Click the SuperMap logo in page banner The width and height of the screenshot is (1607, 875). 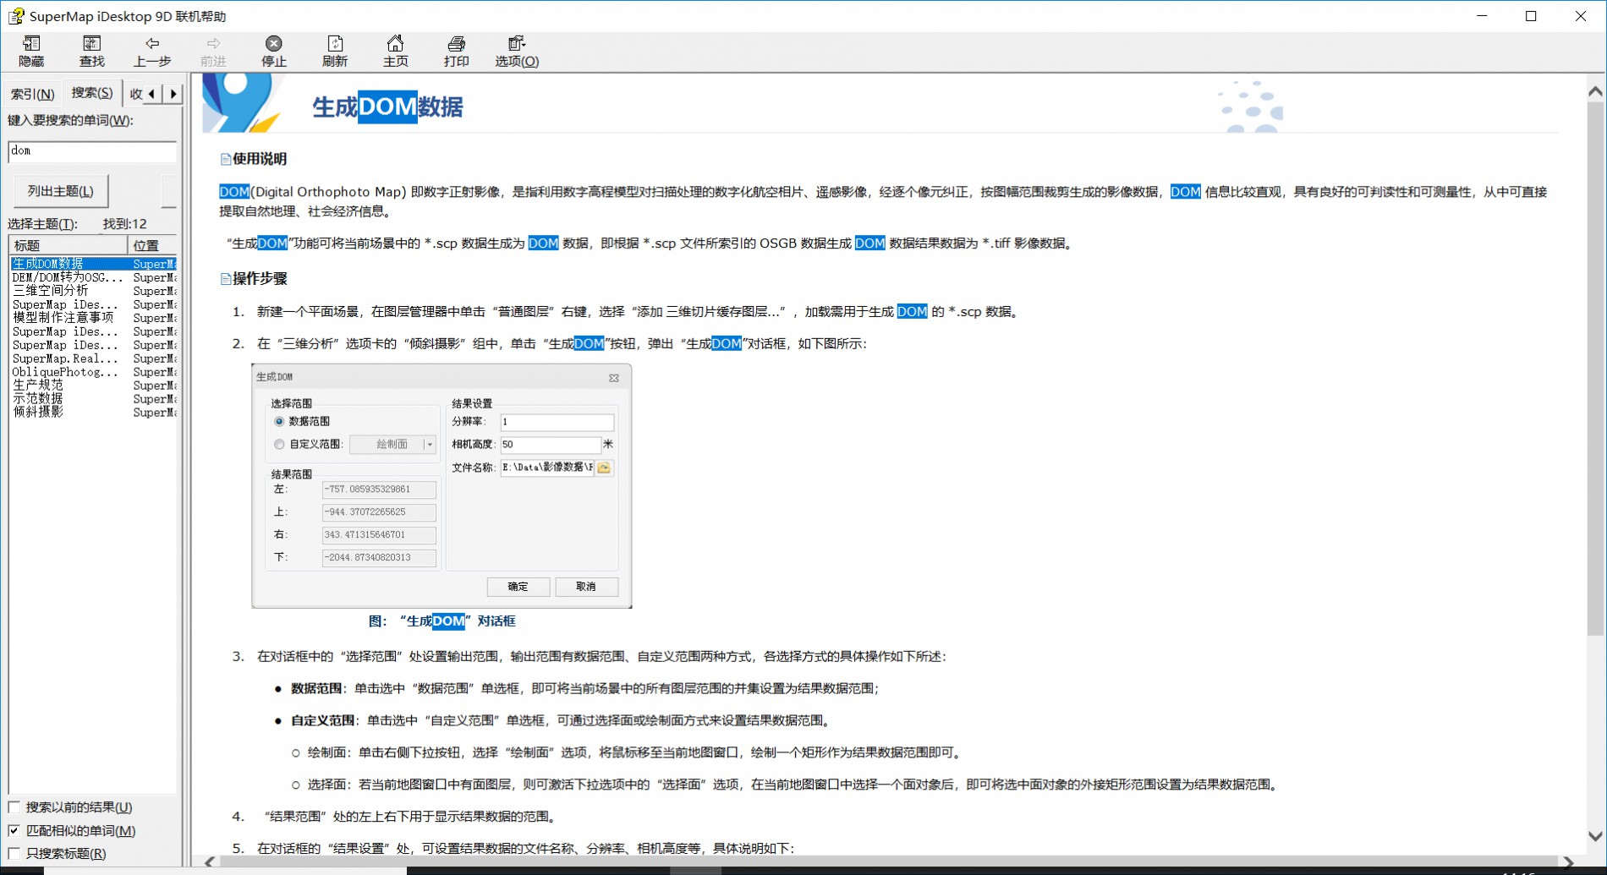[243, 102]
